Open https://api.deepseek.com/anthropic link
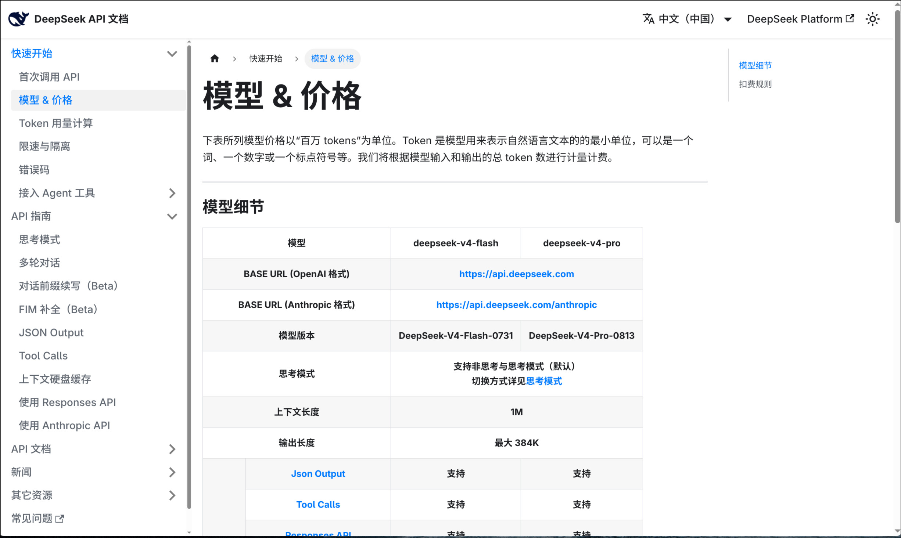Image resolution: width=901 pixels, height=538 pixels. point(516,305)
